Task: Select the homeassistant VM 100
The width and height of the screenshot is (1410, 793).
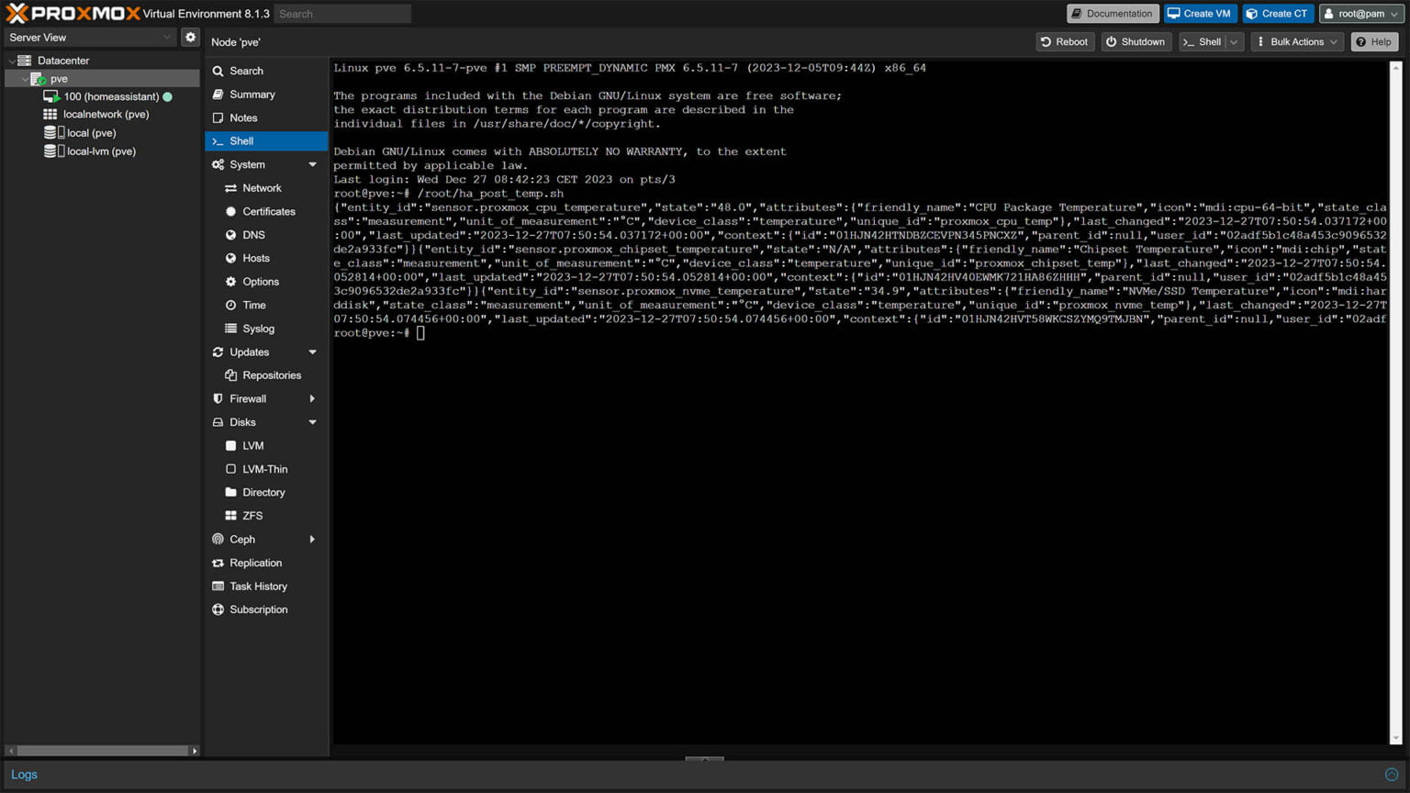Action: (110, 96)
